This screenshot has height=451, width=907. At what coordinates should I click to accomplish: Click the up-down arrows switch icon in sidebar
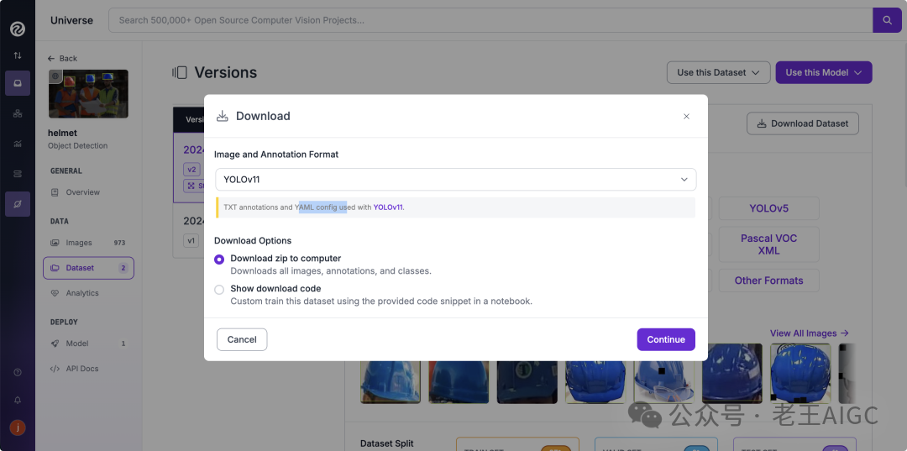click(x=18, y=55)
